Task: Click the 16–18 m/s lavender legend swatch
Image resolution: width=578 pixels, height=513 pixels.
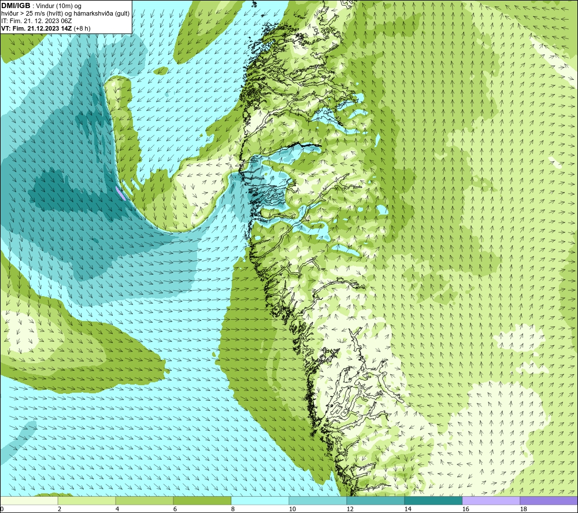Action: pyautogui.click(x=491, y=501)
